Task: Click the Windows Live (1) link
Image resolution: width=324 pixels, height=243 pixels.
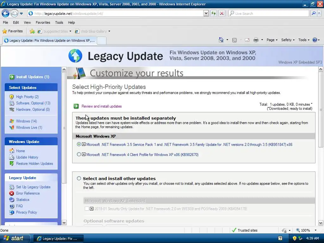Action: coord(29,128)
